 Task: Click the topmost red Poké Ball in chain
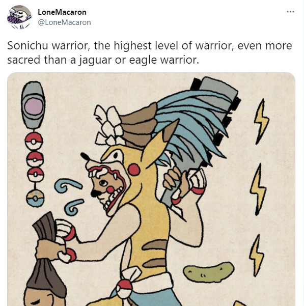click(x=34, y=141)
